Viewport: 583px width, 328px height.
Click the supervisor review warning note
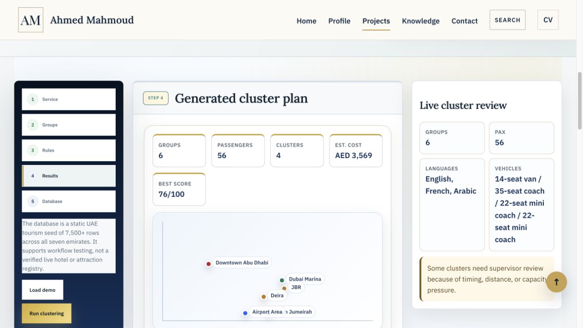tap(487, 279)
